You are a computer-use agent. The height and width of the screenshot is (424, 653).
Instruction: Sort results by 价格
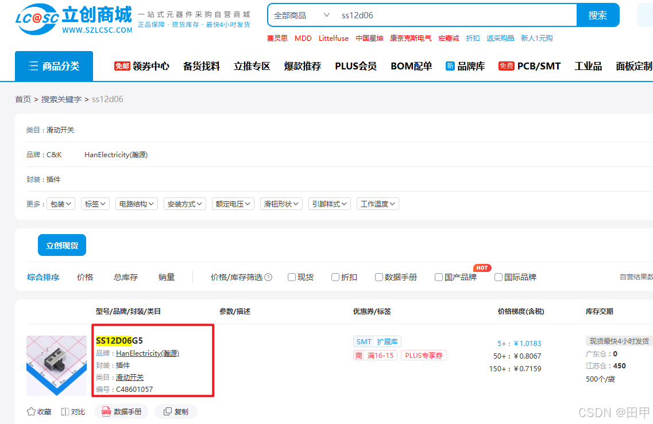pos(86,277)
